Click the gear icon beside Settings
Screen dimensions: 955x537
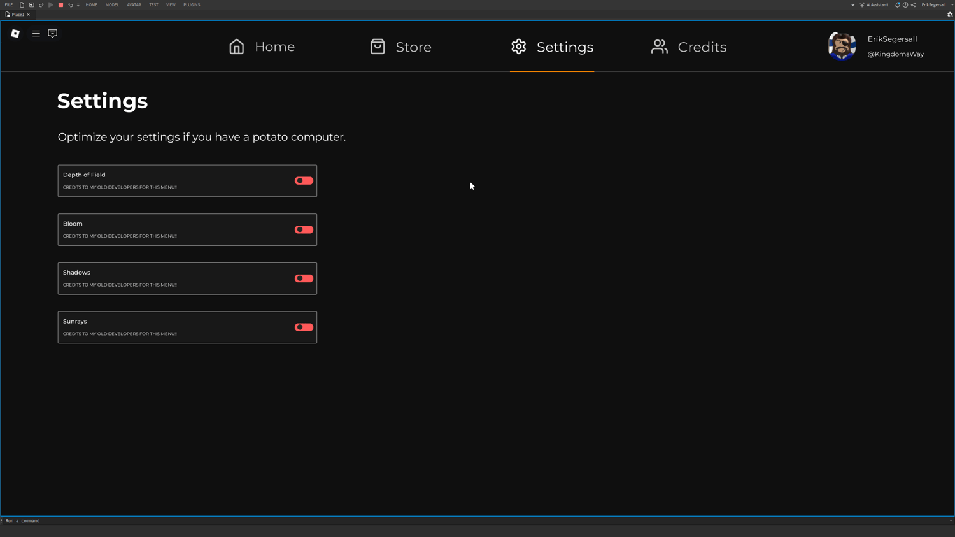[x=519, y=47]
